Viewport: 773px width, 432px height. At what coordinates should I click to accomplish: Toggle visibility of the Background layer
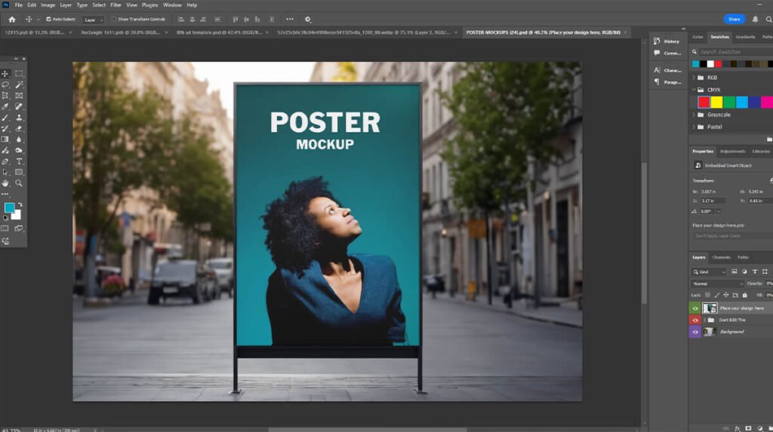click(x=694, y=332)
